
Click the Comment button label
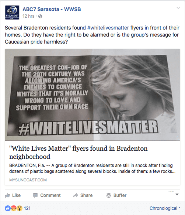[x=50, y=195]
